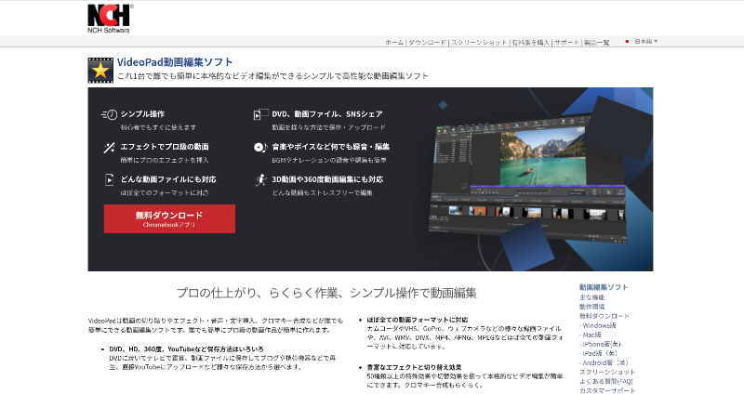
Task: Open the よくある質問(FAQ) link
Action: [606, 381]
